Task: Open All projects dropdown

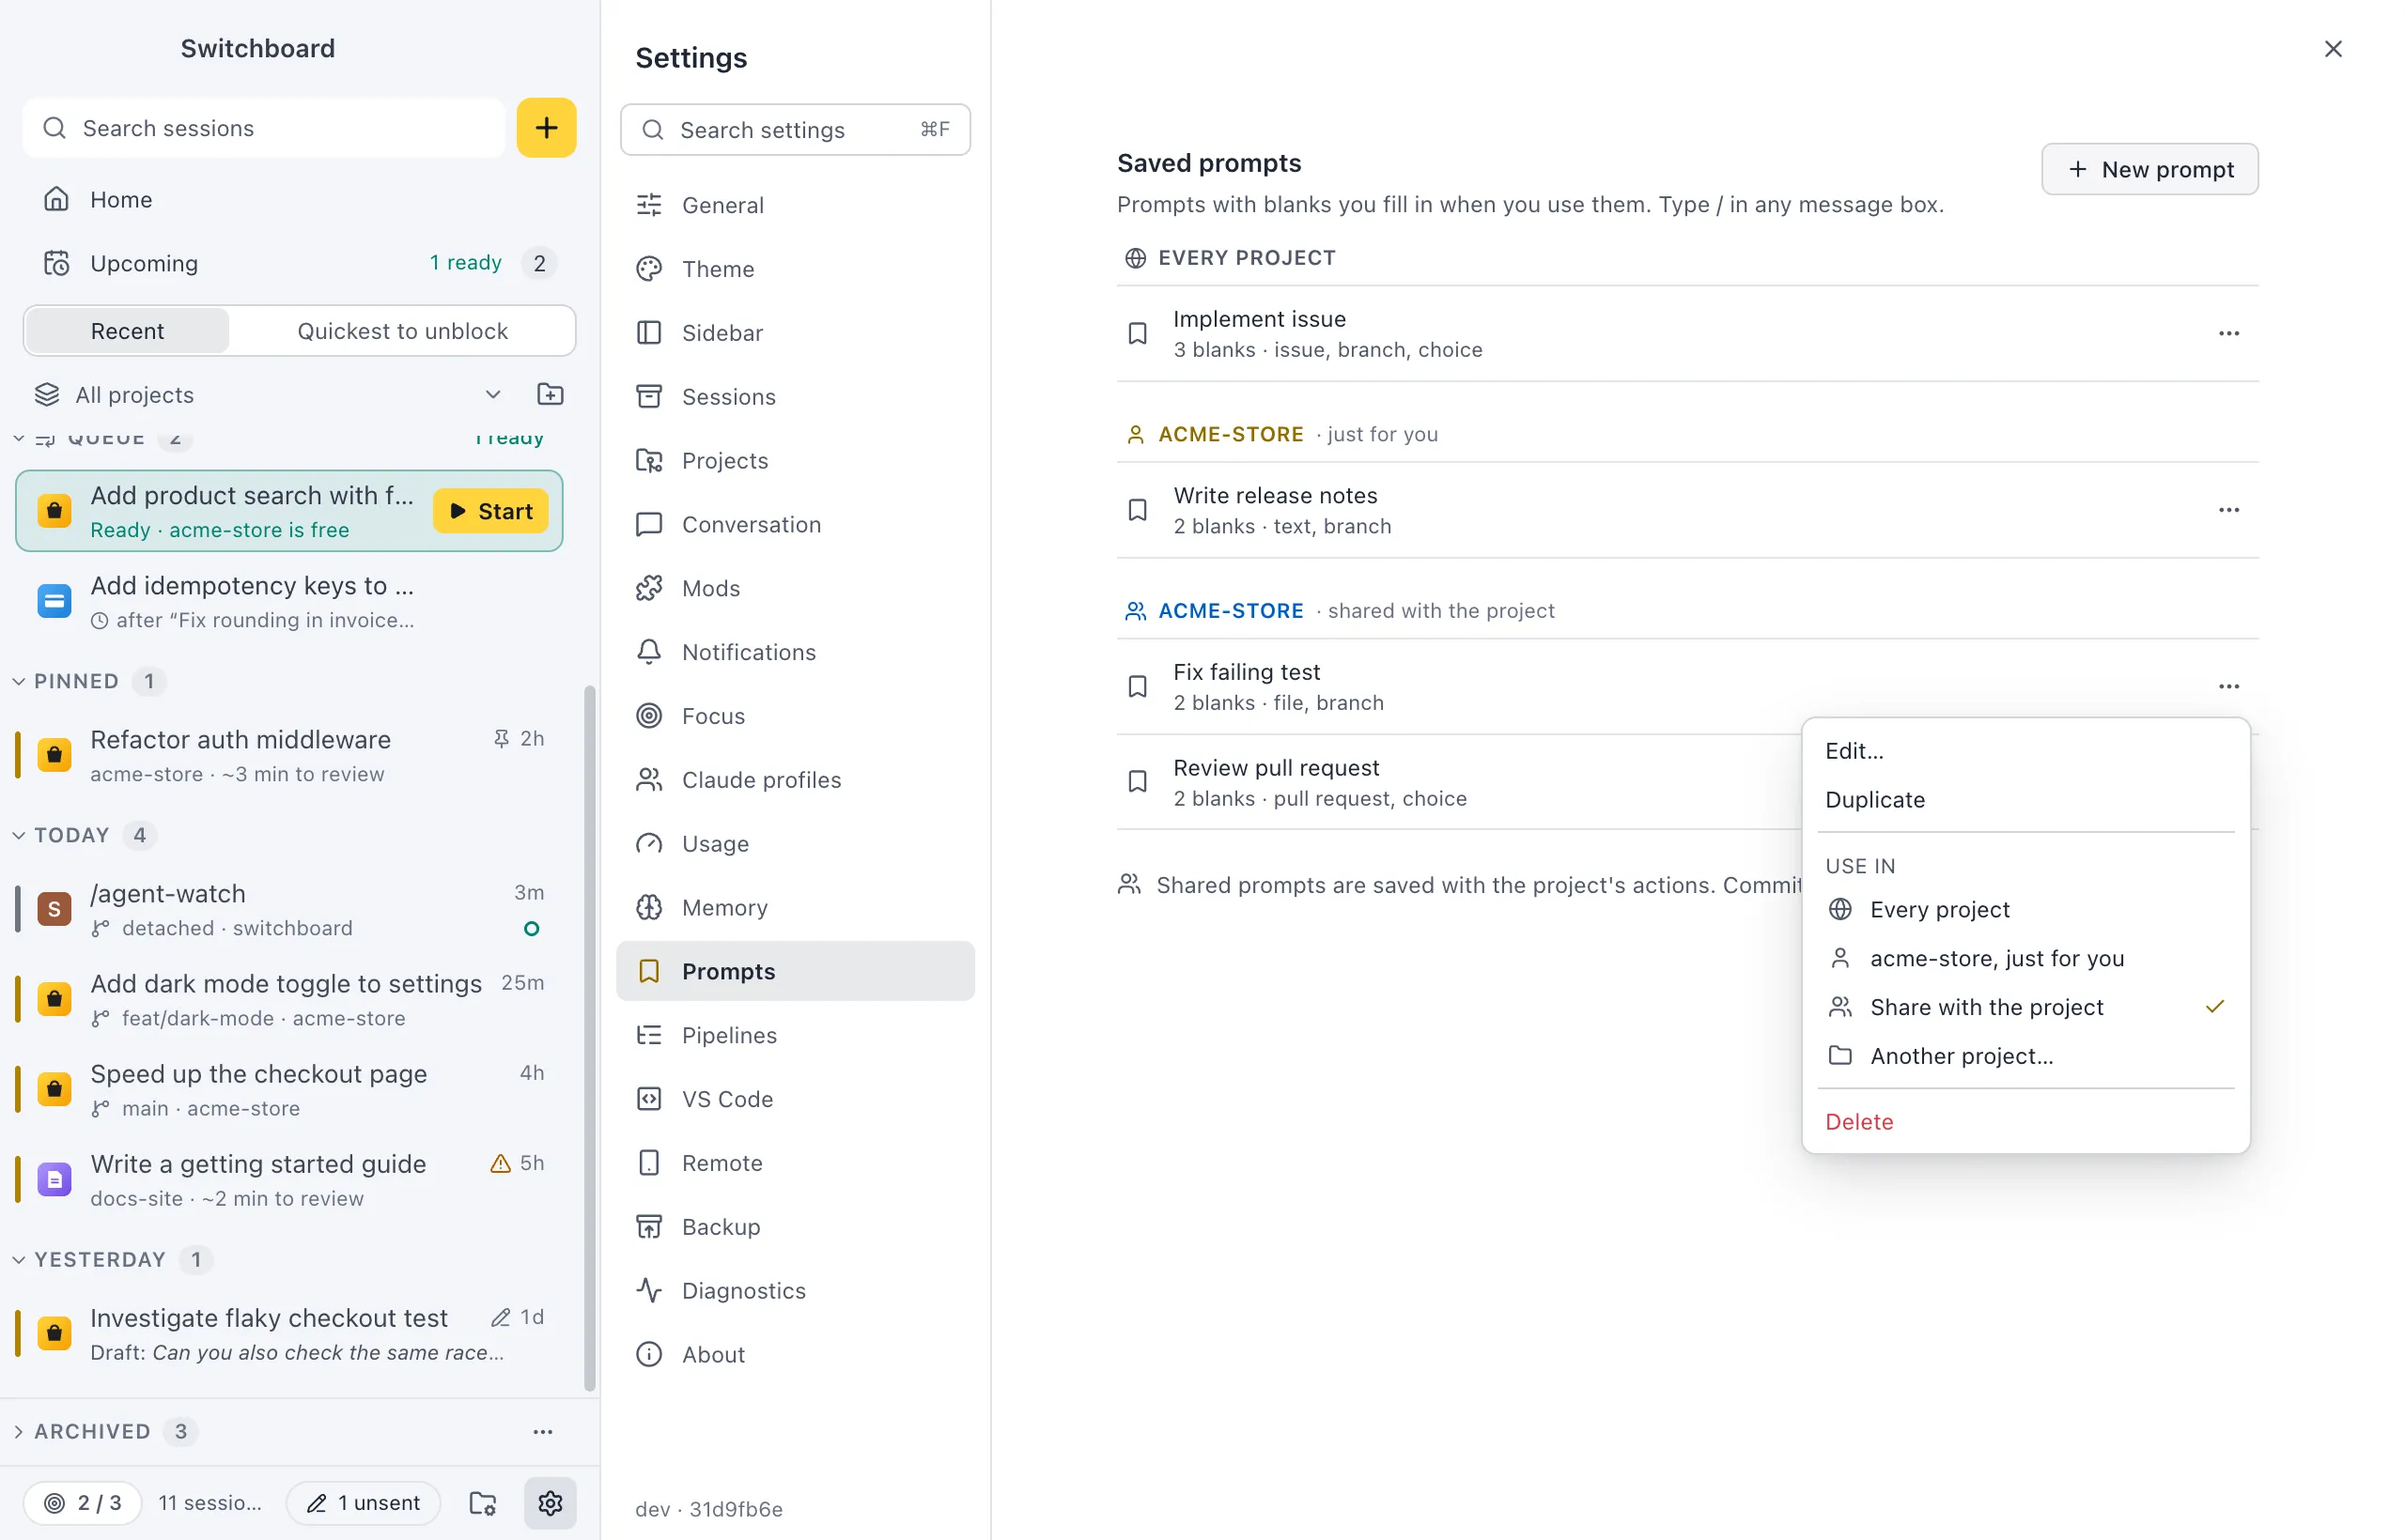Action: tap(268, 394)
